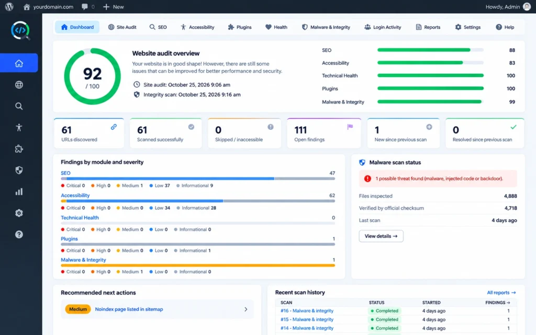The image size is (536, 335).
Task: Open Noindex page listed in sitemap link
Action: coord(129,309)
